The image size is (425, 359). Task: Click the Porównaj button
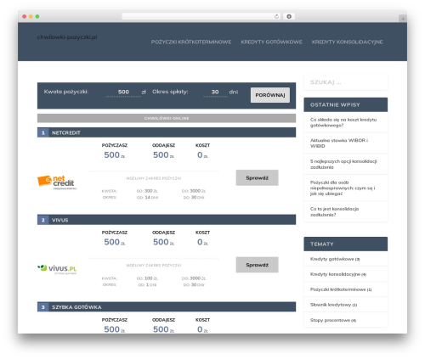270,95
